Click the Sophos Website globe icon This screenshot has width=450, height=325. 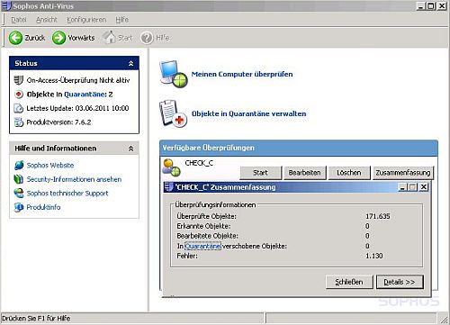click(19, 165)
